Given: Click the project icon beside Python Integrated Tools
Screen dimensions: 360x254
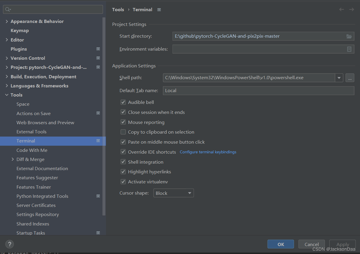Looking at the screenshot, I should click(98, 196).
